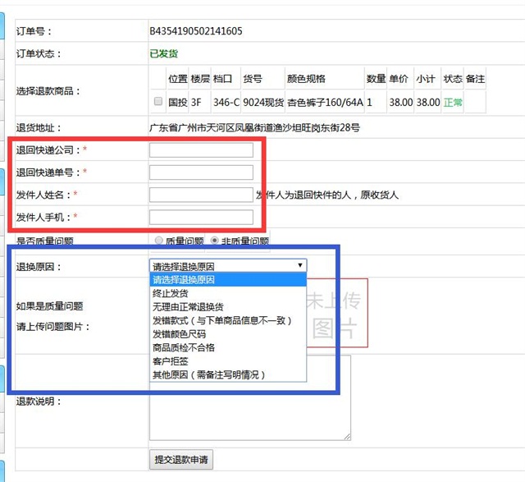This screenshot has width=525, height=482.
Task: Pick 客户拒签 from dropdown list
Action: [x=228, y=361]
